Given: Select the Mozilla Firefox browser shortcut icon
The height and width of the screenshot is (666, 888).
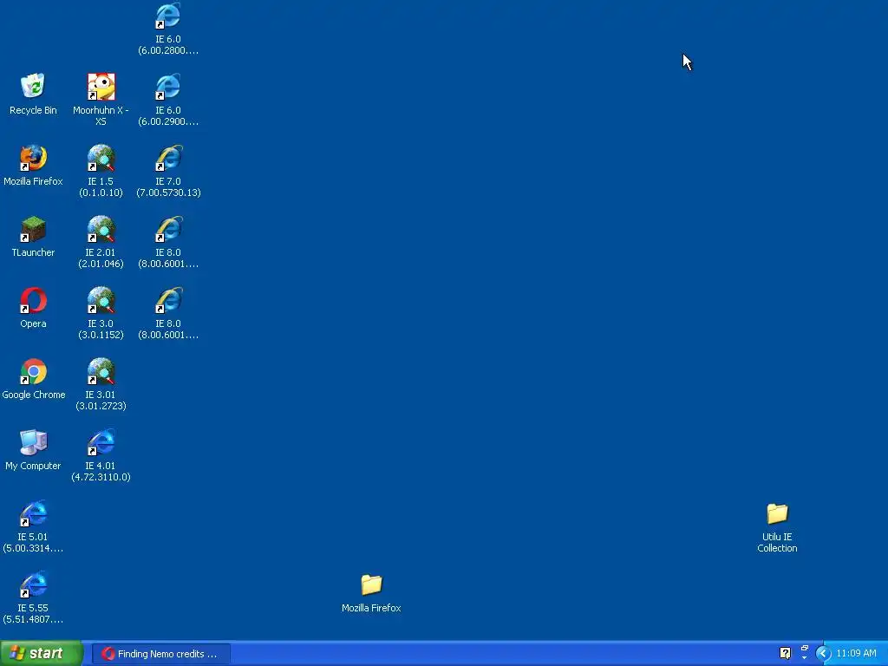Looking at the screenshot, I should pyautogui.click(x=34, y=166).
